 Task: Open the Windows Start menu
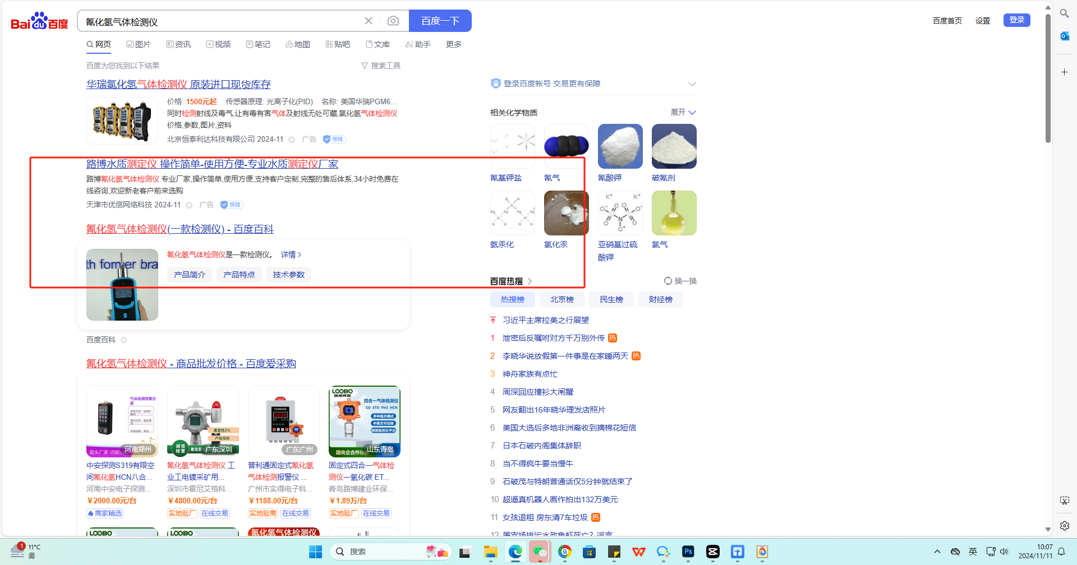point(315,552)
